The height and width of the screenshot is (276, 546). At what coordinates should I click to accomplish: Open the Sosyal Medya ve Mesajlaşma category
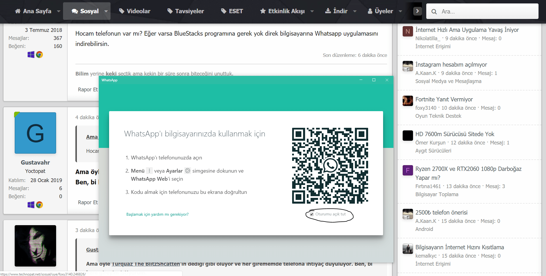[x=448, y=81]
